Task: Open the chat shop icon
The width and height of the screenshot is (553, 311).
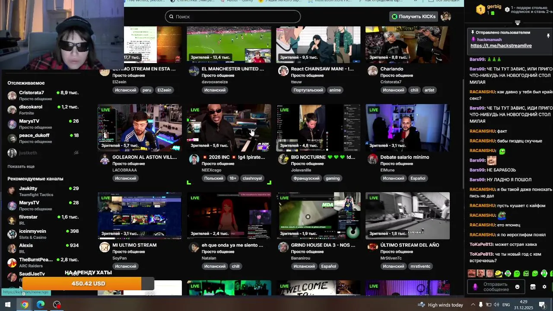Action: [533, 287]
